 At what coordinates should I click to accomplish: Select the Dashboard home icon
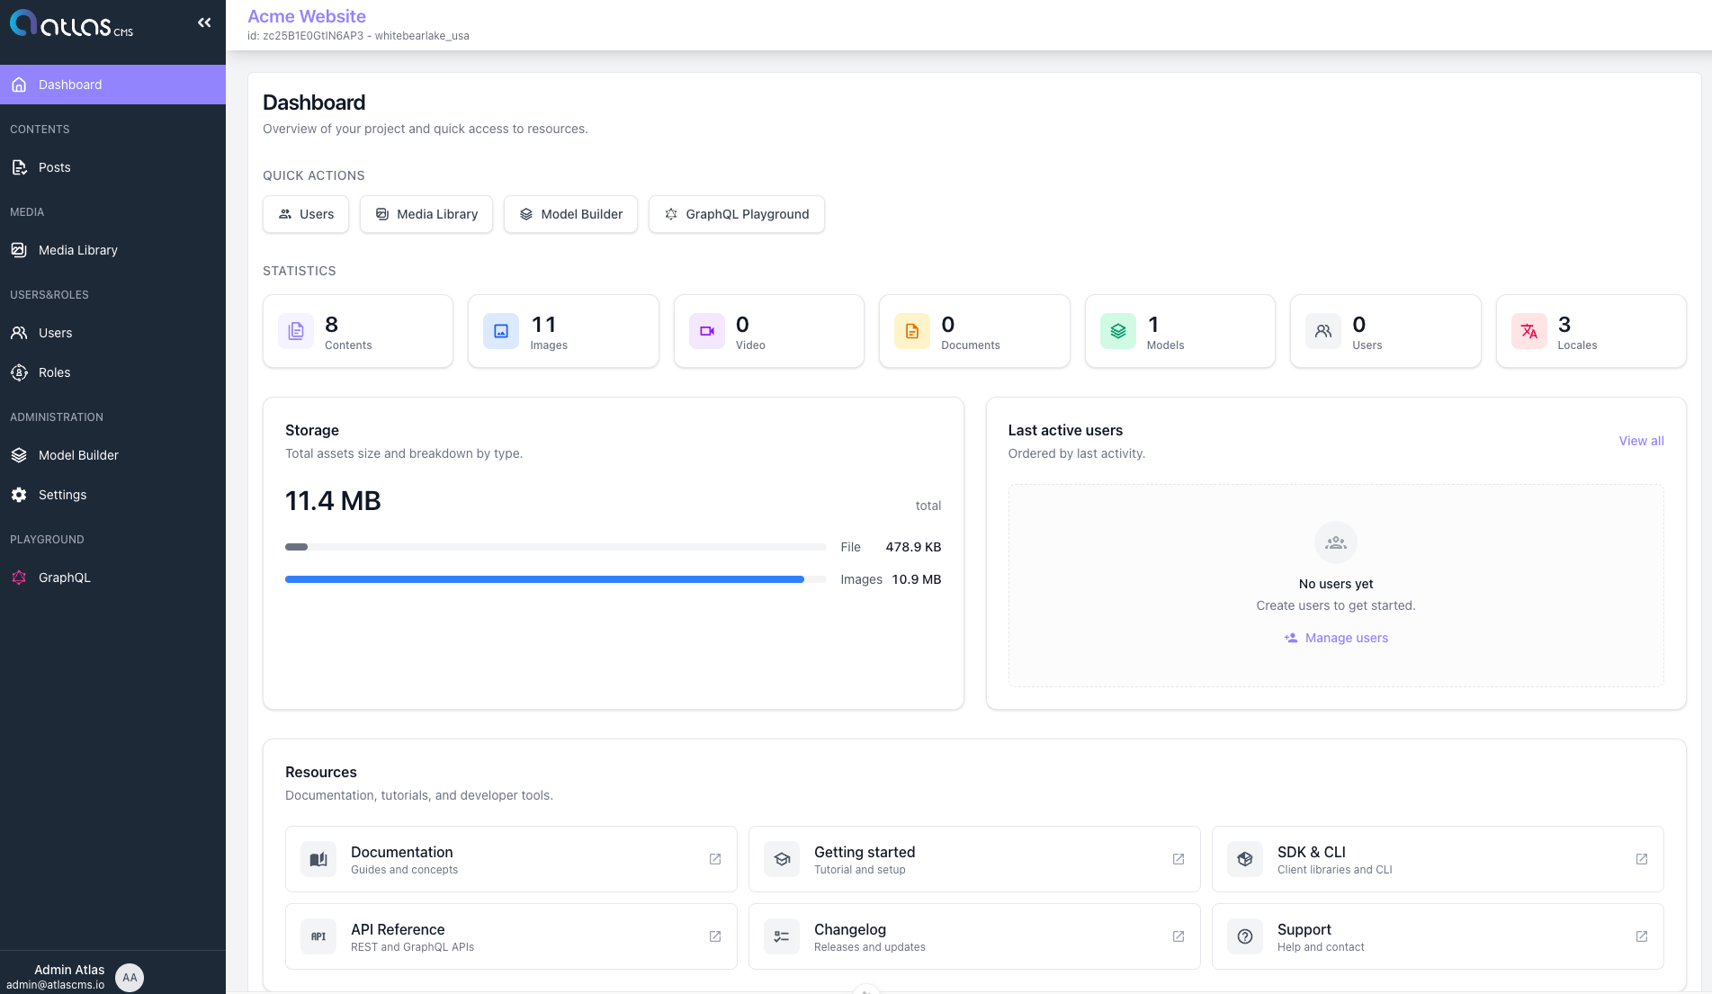(x=19, y=84)
